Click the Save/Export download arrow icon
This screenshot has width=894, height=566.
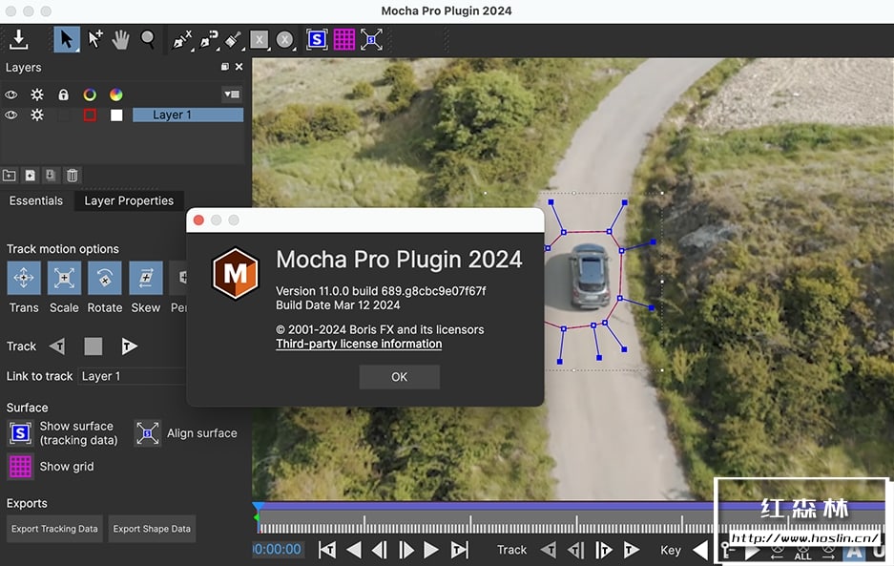(x=19, y=39)
